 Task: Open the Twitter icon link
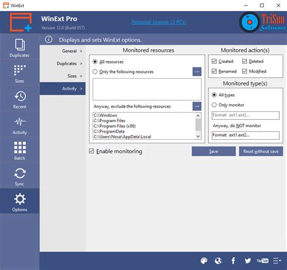[248, 261]
